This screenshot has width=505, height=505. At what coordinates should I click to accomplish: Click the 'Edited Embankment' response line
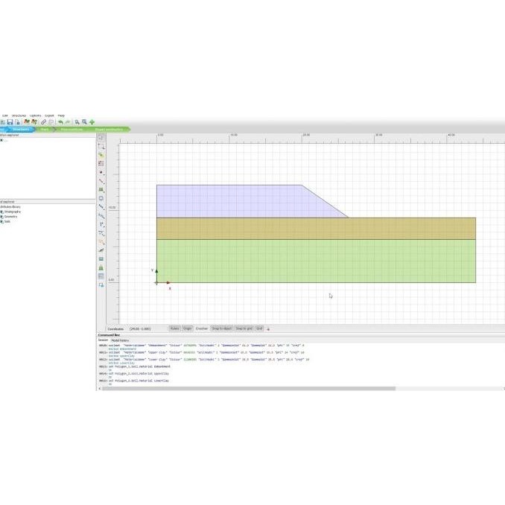click(122, 349)
